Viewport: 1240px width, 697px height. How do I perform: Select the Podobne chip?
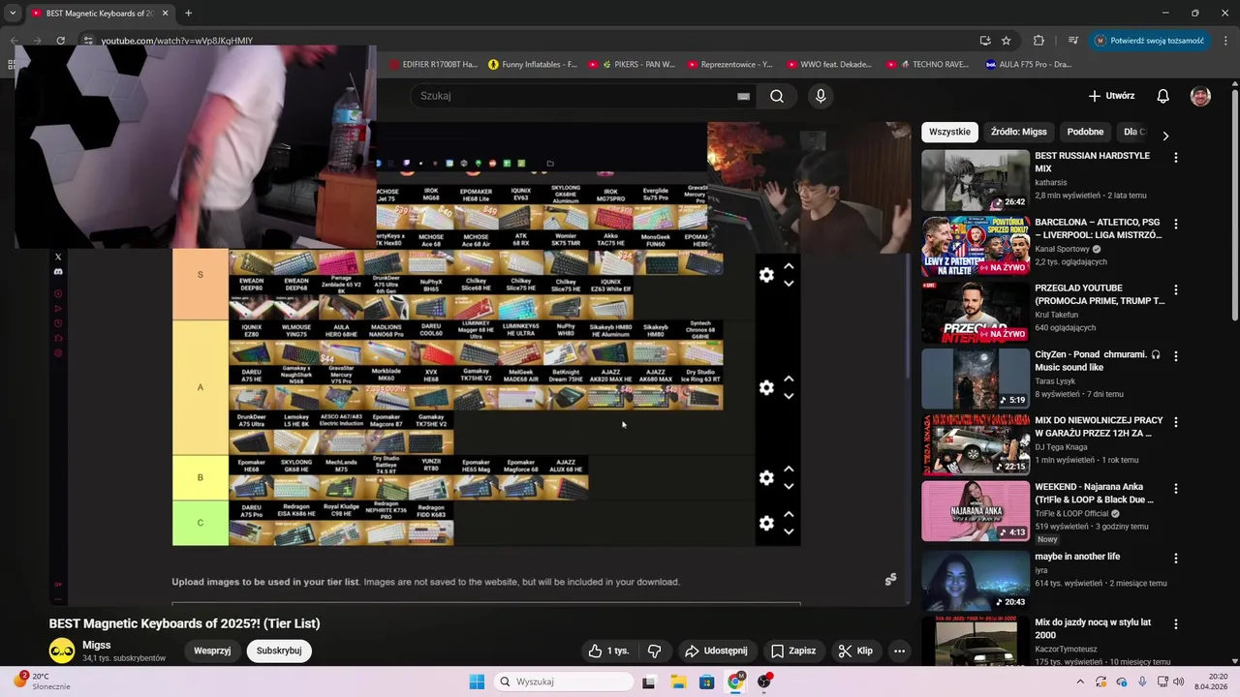[1085, 132]
